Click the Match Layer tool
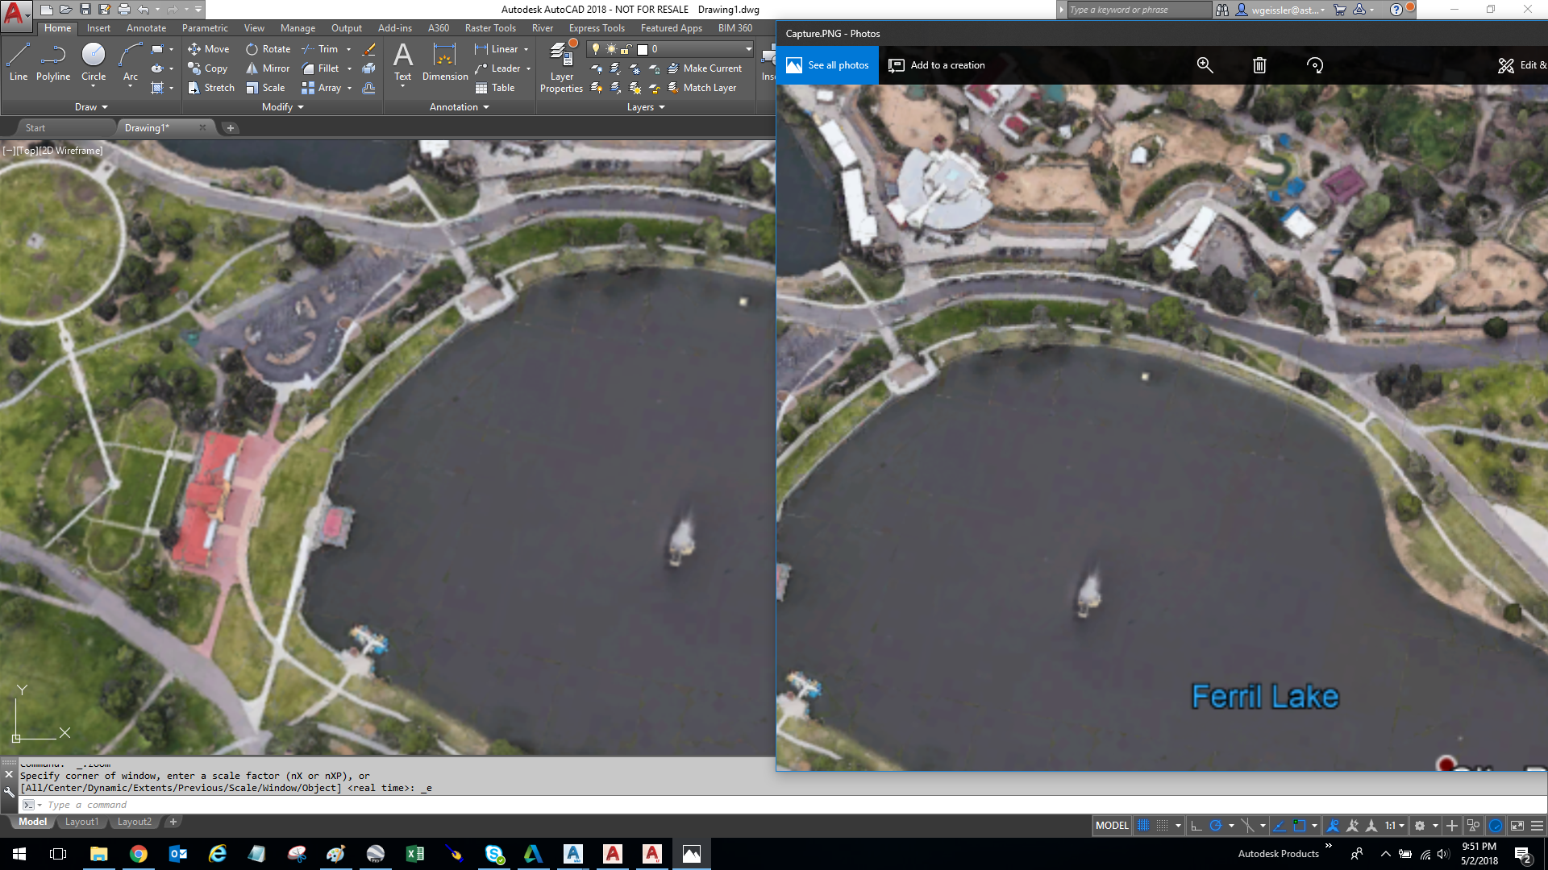The image size is (1548, 870). [702, 88]
